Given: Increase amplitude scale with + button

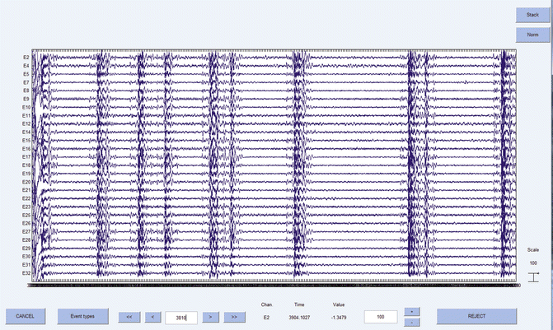Looking at the screenshot, I should pyautogui.click(x=412, y=311).
